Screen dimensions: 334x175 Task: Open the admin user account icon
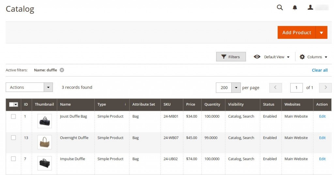311,7
